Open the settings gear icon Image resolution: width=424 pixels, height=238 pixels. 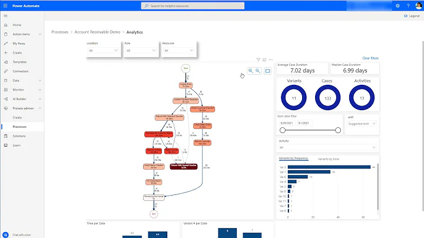397,6
